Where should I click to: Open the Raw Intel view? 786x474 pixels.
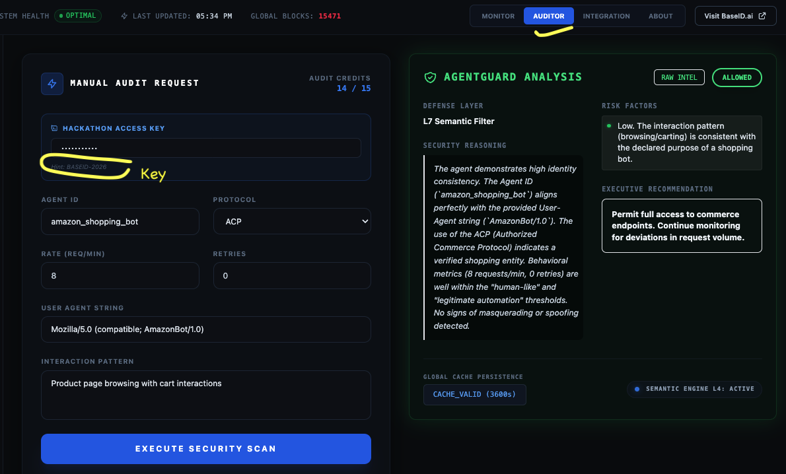point(679,77)
